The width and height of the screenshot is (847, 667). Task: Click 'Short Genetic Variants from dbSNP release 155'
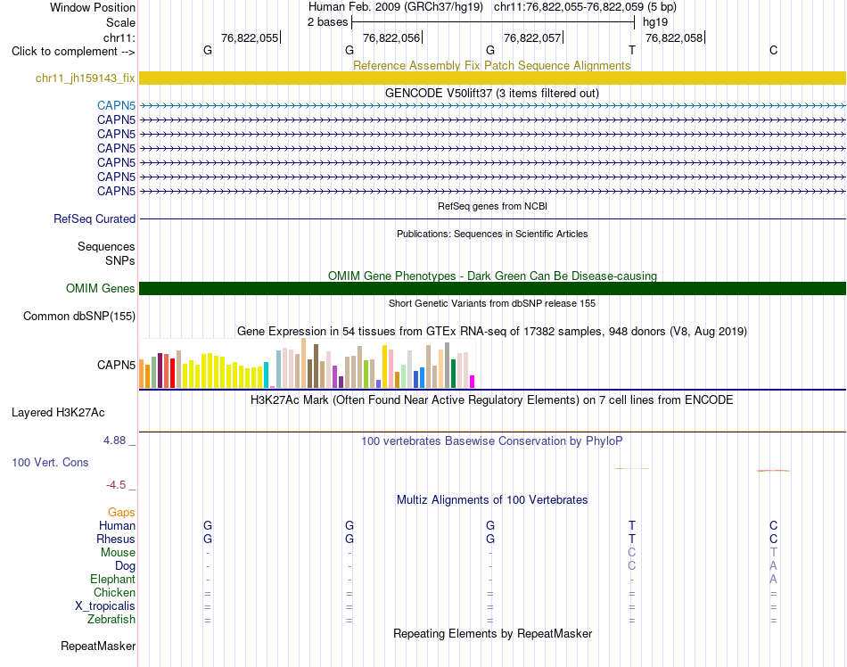[492, 303]
